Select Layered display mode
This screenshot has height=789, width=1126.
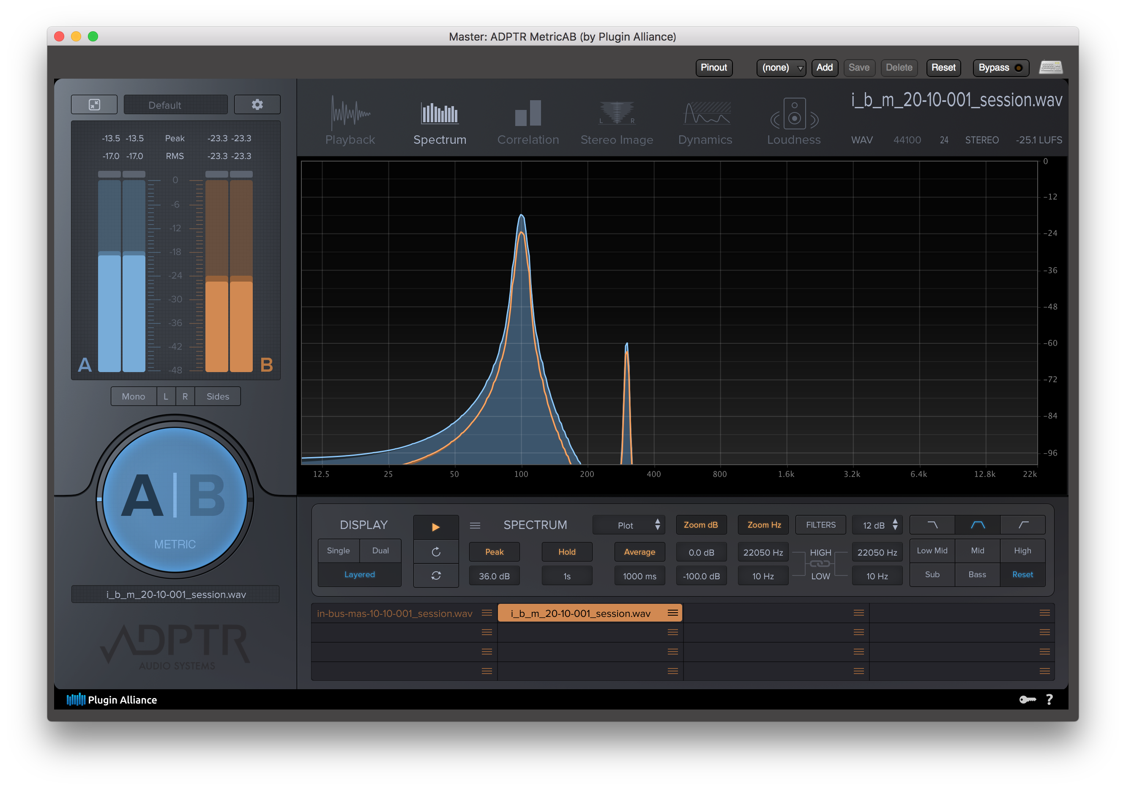[359, 575]
